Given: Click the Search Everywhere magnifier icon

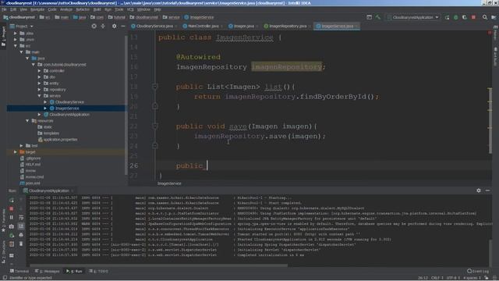Looking at the screenshot, I should click(485, 17).
